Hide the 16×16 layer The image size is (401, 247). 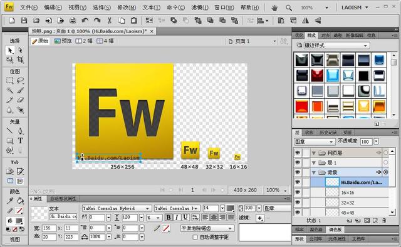(x=297, y=193)
